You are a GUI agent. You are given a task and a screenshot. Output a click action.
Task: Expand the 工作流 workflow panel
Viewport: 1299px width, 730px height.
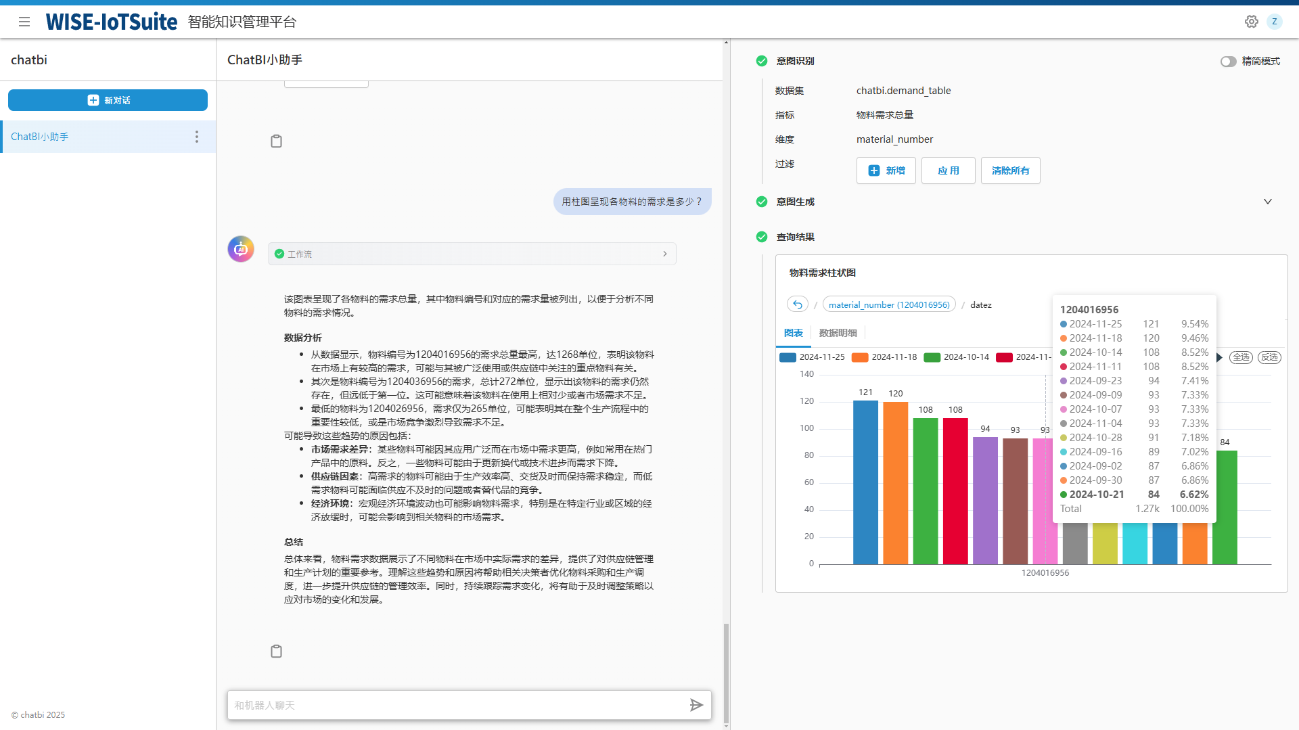tap(664, 254)
